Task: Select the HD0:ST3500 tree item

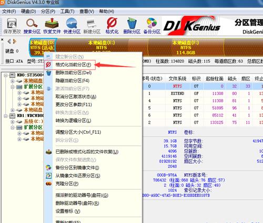Action: [x=30, y=75]
